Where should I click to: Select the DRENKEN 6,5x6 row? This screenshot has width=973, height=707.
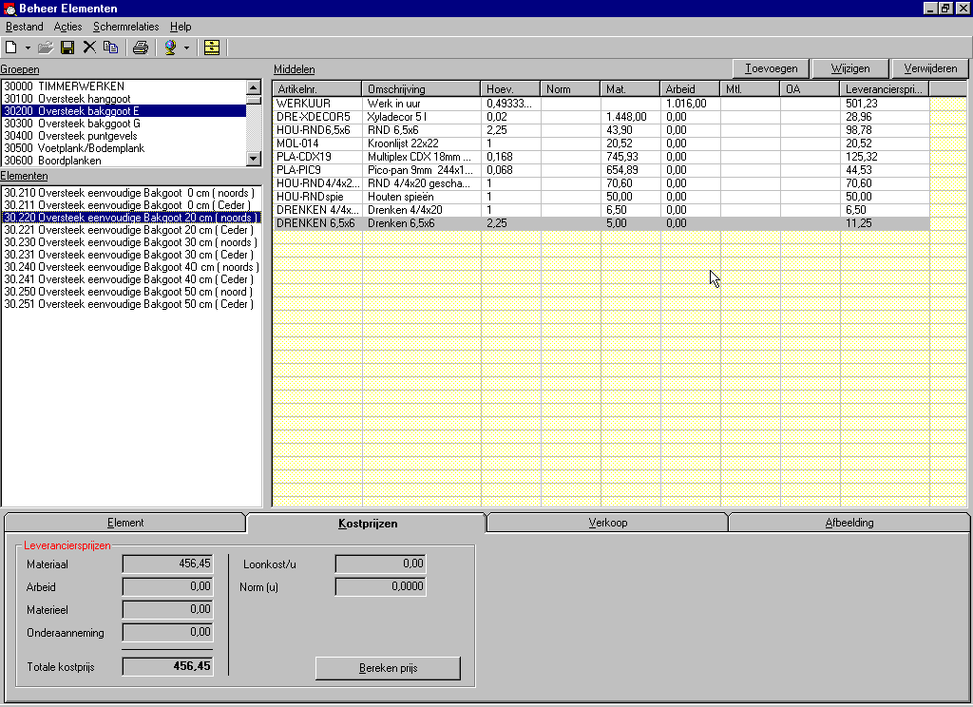601,223
